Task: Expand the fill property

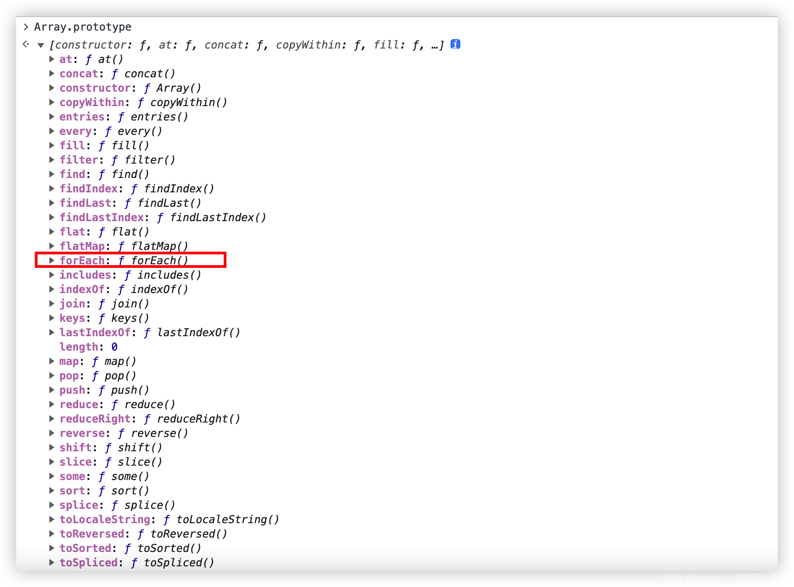Action: coord(52,145)
